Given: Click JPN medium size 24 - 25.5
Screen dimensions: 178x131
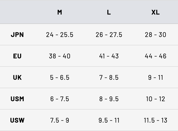Looking at the screenshot, I should (60, 35).
